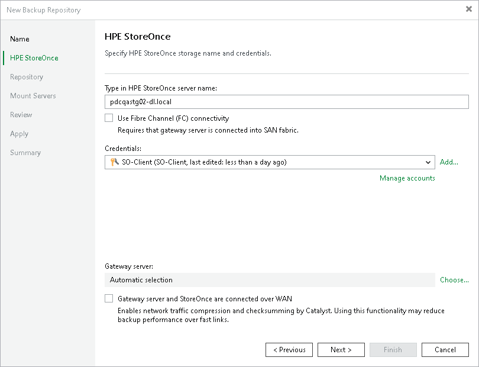Click the credentials key icon
Screen dimensions: 479x367
115,162
